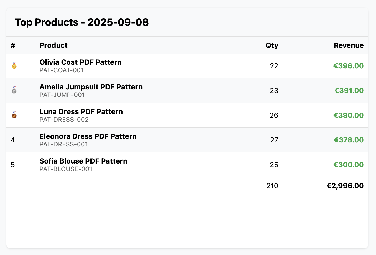Open the Eleonora Dress PDF Pattern entry
The width and height of the screenshot is (376, 255).
pos(88,136)
